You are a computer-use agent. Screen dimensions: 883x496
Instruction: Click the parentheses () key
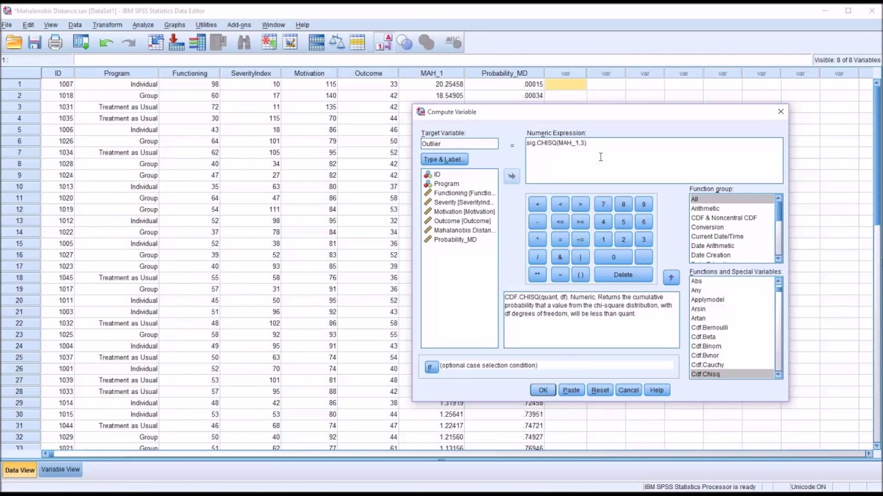click(580, 274)
